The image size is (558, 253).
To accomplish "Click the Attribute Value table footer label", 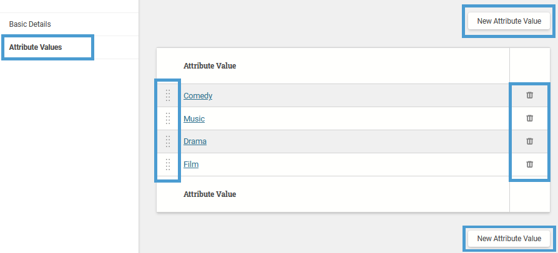I will (210, 194).
